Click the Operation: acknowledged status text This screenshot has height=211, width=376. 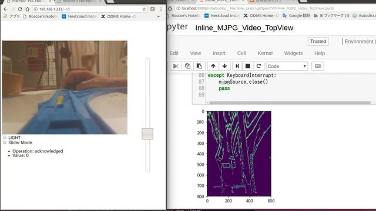click(x=38, y=151)
